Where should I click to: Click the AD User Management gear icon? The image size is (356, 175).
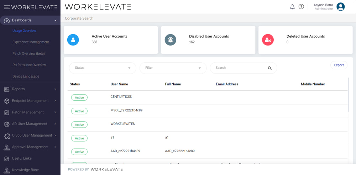coord(7,124)
